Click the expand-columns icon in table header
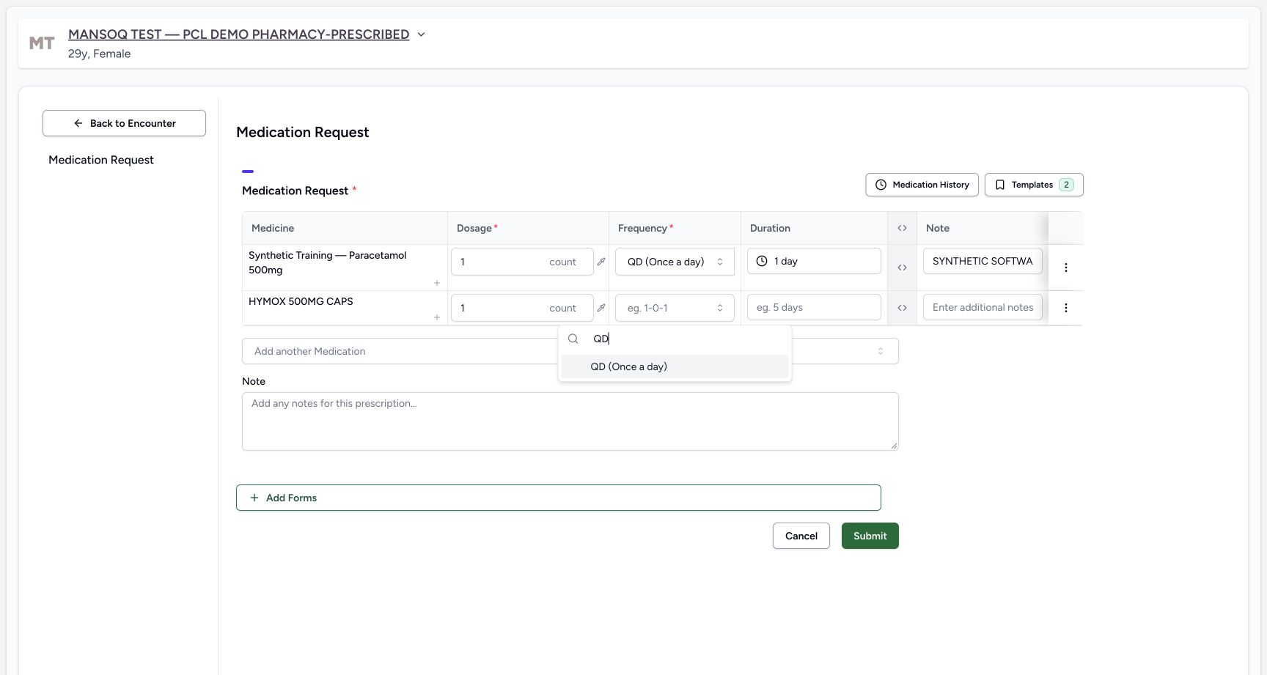Image resolution: width=1267 pixels, height=675 pixels. pos(902,228)
